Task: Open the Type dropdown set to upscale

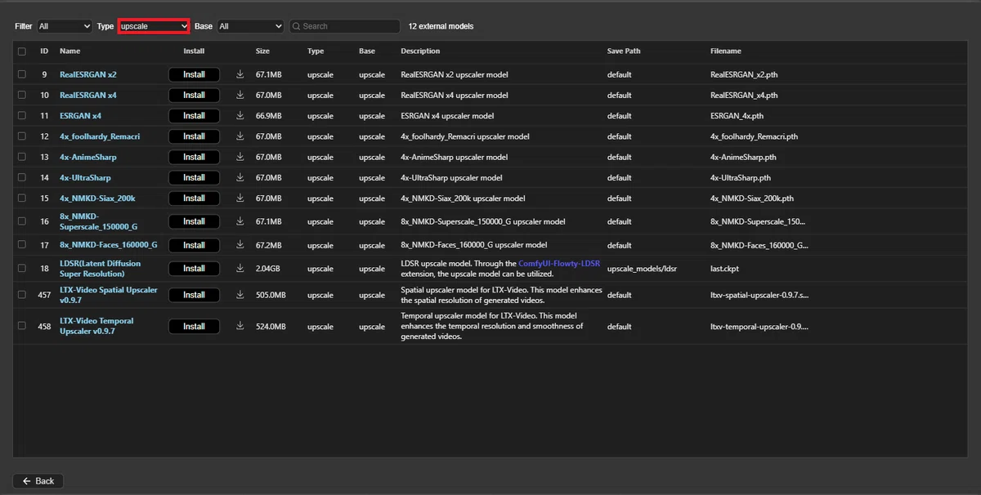Action: 154,26
